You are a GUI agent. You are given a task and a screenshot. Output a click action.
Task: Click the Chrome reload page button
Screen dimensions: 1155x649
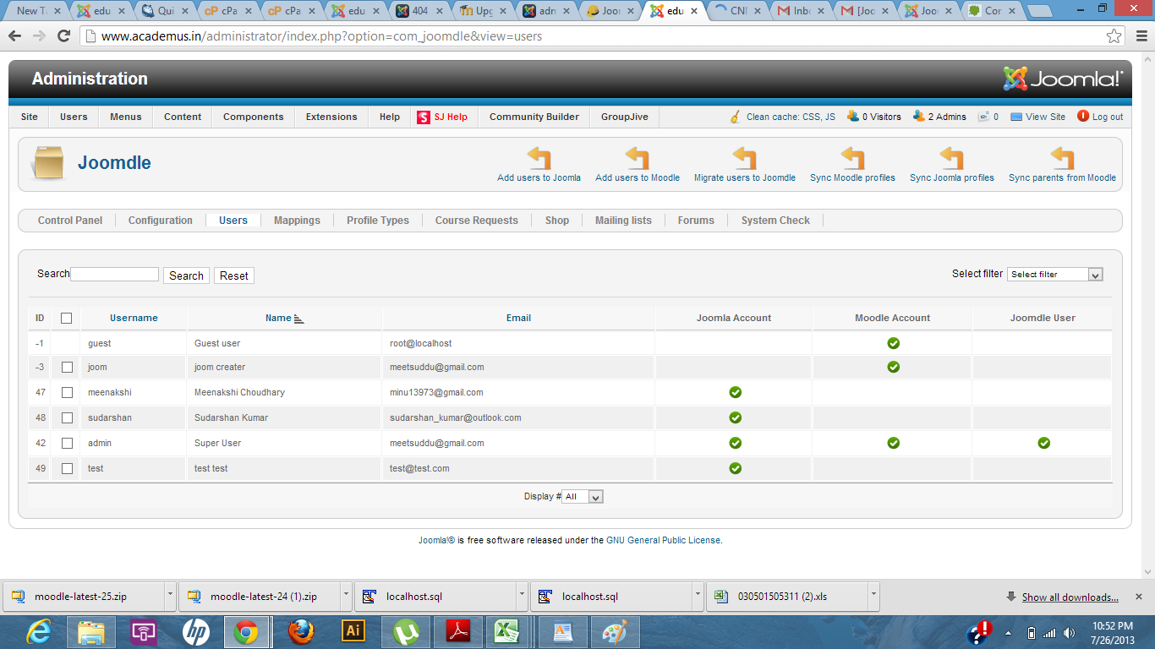pos(63,36)
